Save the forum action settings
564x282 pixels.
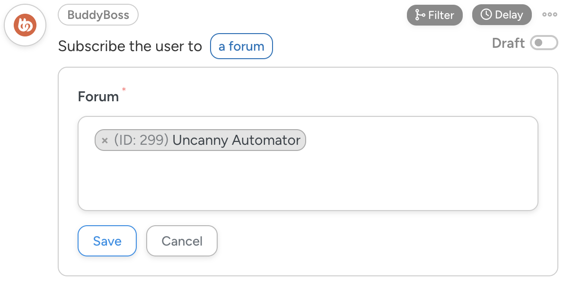click(107, 241)
